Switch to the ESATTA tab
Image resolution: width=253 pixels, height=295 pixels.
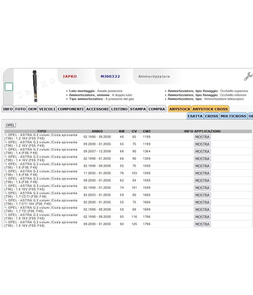(195, 116)
